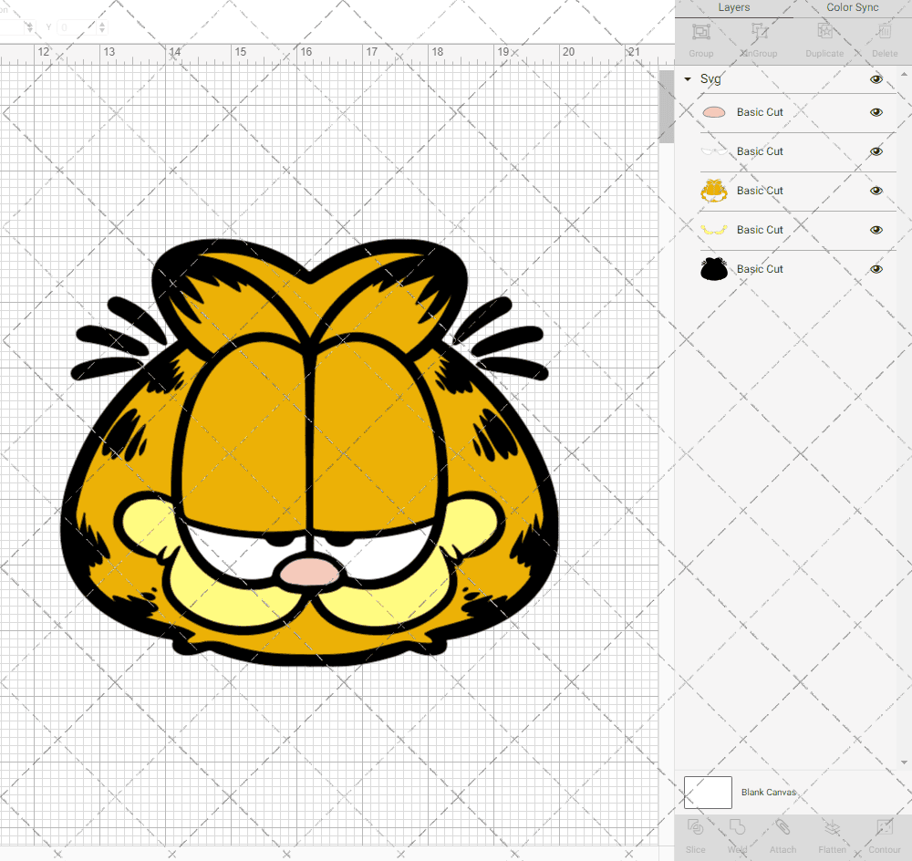The width and height of the screenshot is (912, 861).
Task: Select the black silhouette layer thumbnail
Action: [714, 269]
